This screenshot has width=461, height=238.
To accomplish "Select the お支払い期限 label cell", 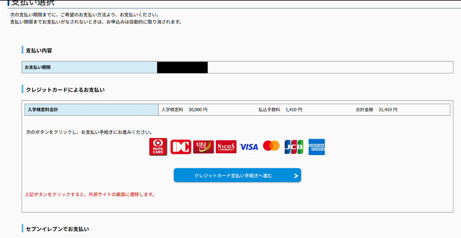I will [x=89, y=67].
